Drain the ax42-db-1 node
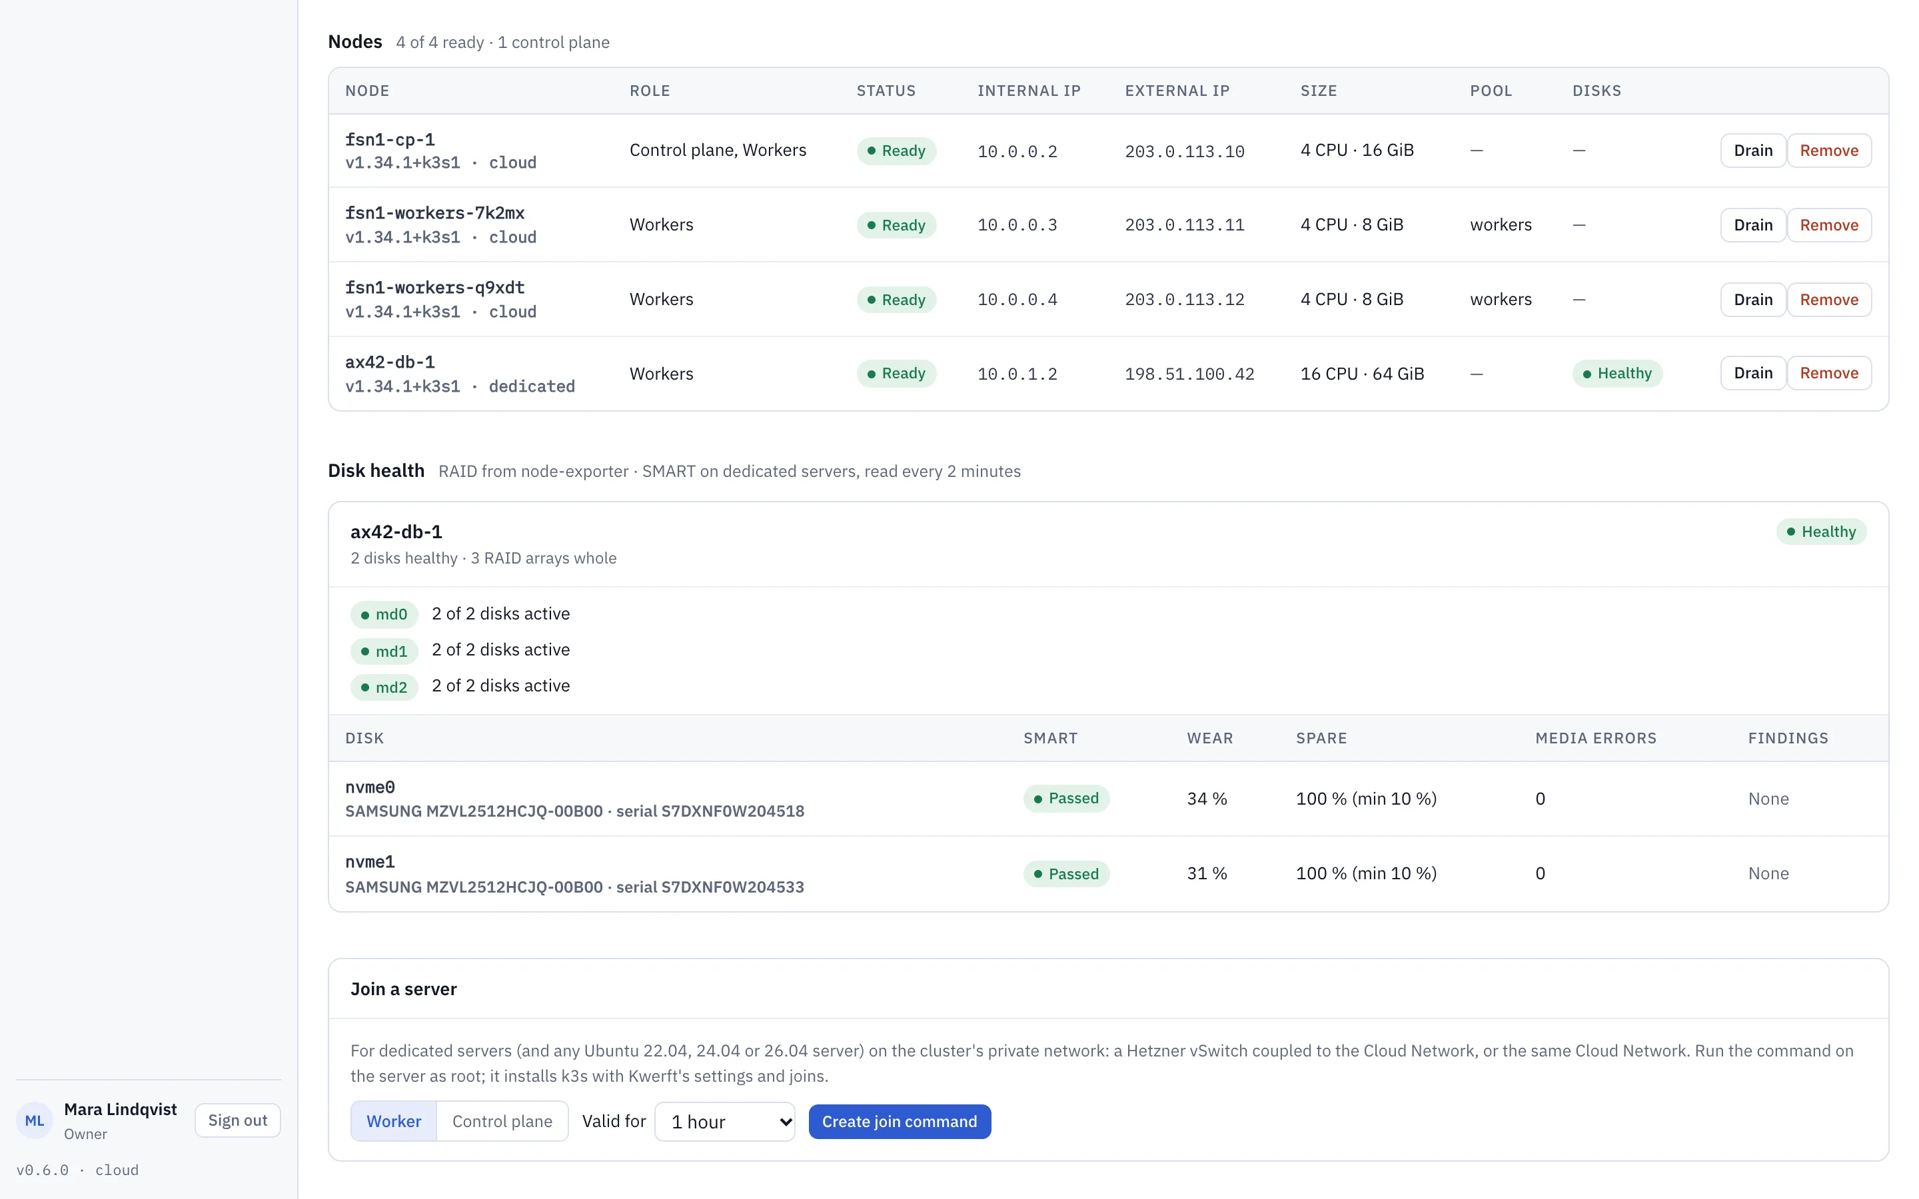The height and width of the screenshot is (1199, 1919). coord(1752,374)
